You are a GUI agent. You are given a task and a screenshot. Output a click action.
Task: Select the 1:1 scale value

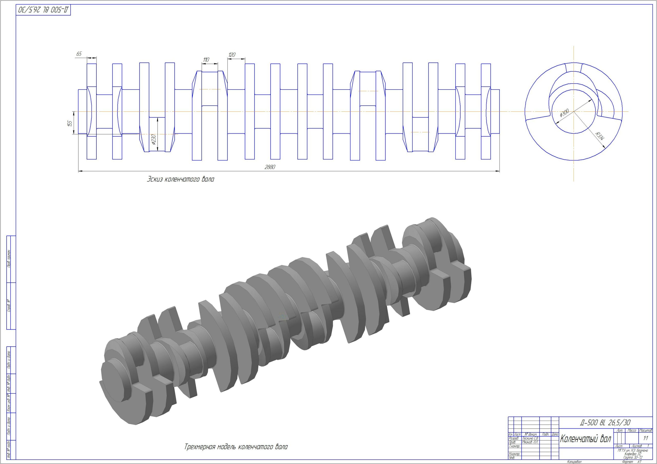pos(645,438)
